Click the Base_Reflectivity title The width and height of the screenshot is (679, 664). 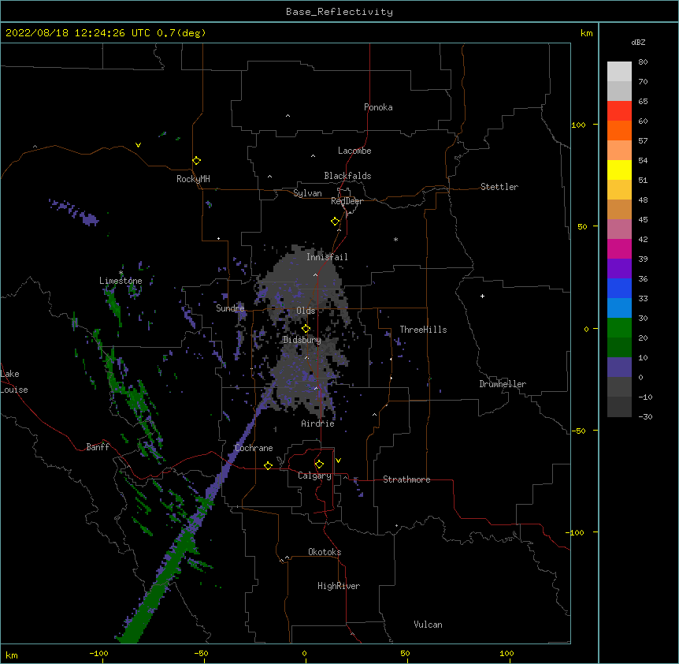pos(339,12)
